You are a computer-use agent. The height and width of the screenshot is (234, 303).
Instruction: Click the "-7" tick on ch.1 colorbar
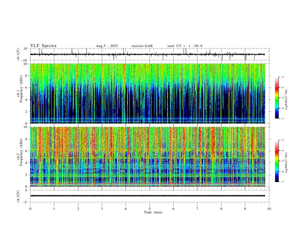point(282,119)
